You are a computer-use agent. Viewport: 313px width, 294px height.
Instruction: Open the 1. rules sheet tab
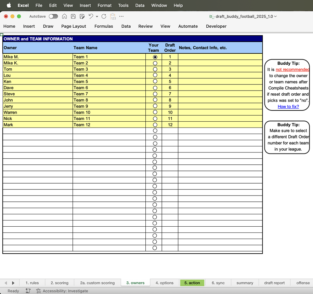[x=32, y=283]
